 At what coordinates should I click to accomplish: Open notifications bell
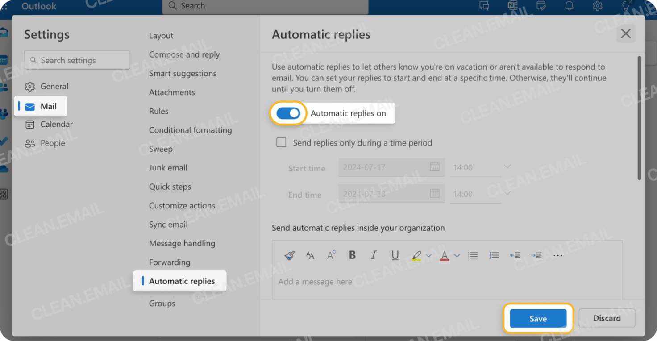coord(570,6)
